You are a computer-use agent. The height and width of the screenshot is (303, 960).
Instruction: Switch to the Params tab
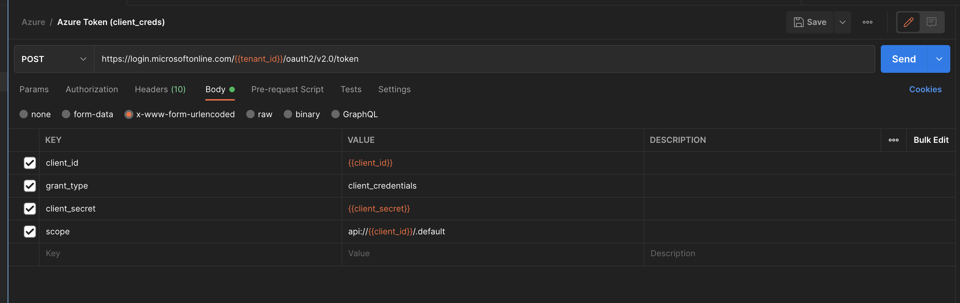(34, 89)
